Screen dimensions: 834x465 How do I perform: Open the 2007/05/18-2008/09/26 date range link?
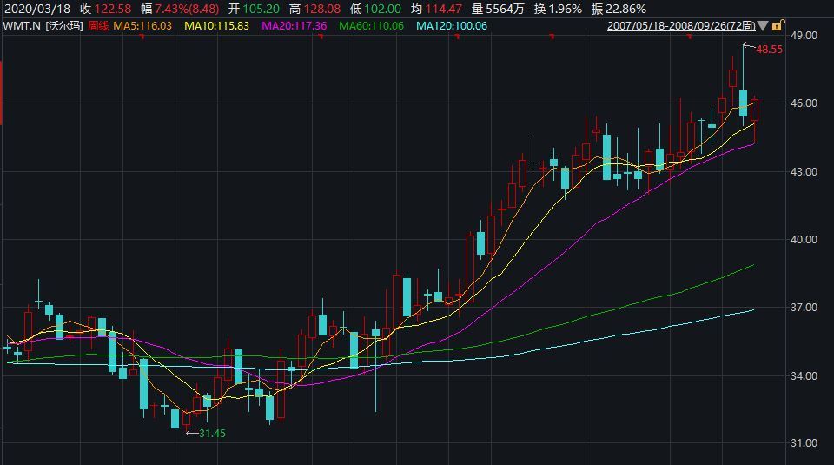[x=681, y=25]
